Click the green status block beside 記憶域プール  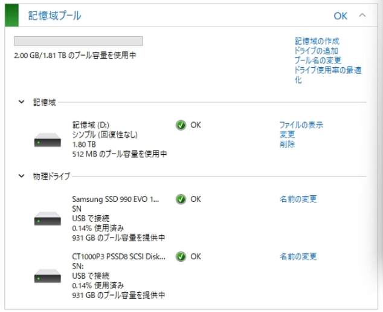coord(11,15)
